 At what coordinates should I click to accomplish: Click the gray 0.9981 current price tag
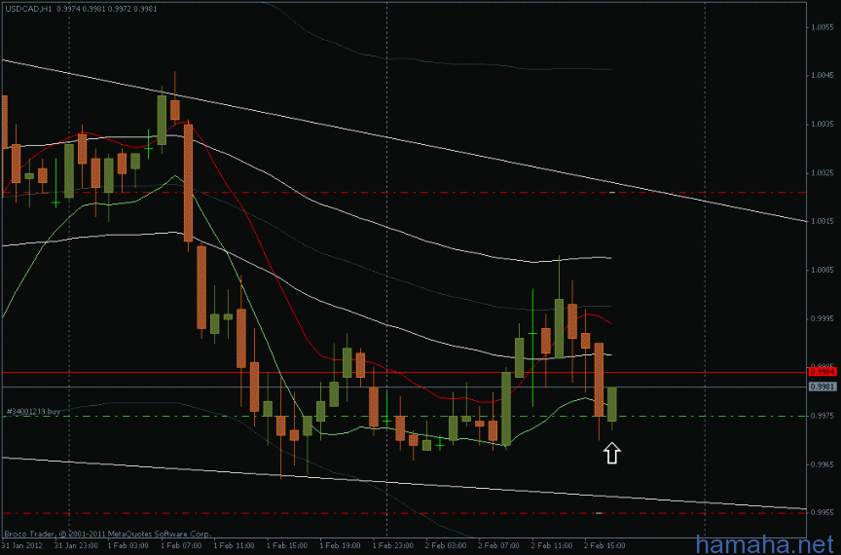click(823, 387)
